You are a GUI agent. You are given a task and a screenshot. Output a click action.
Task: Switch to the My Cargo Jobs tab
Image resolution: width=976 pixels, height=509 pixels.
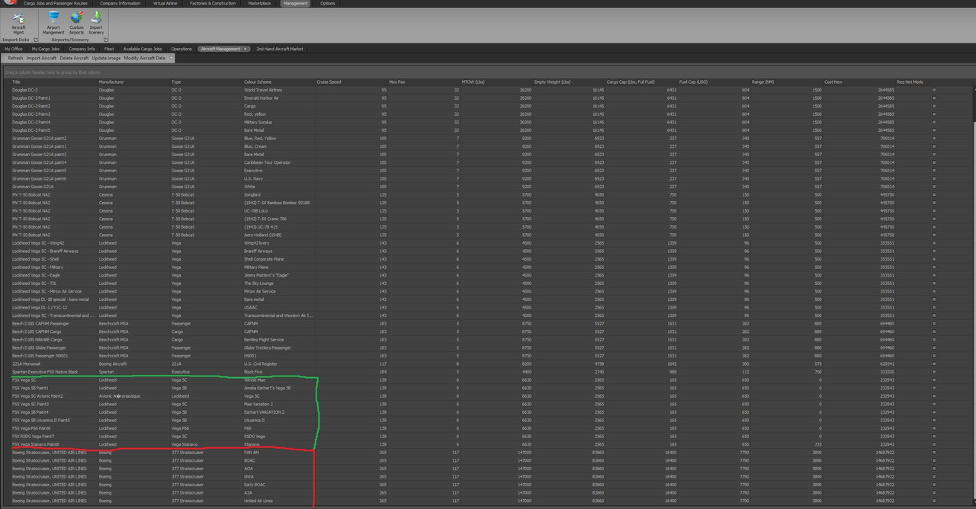click(45, 49)
